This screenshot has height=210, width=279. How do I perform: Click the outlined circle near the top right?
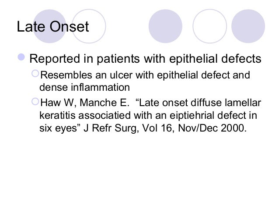click(x=210, y=26)
